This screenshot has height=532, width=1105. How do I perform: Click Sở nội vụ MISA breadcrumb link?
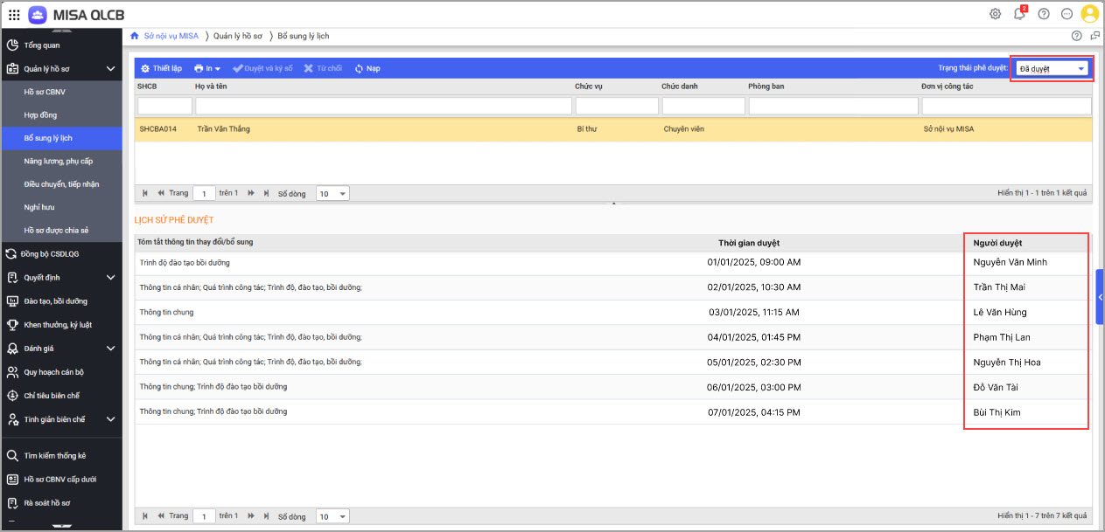pos(171,36)
